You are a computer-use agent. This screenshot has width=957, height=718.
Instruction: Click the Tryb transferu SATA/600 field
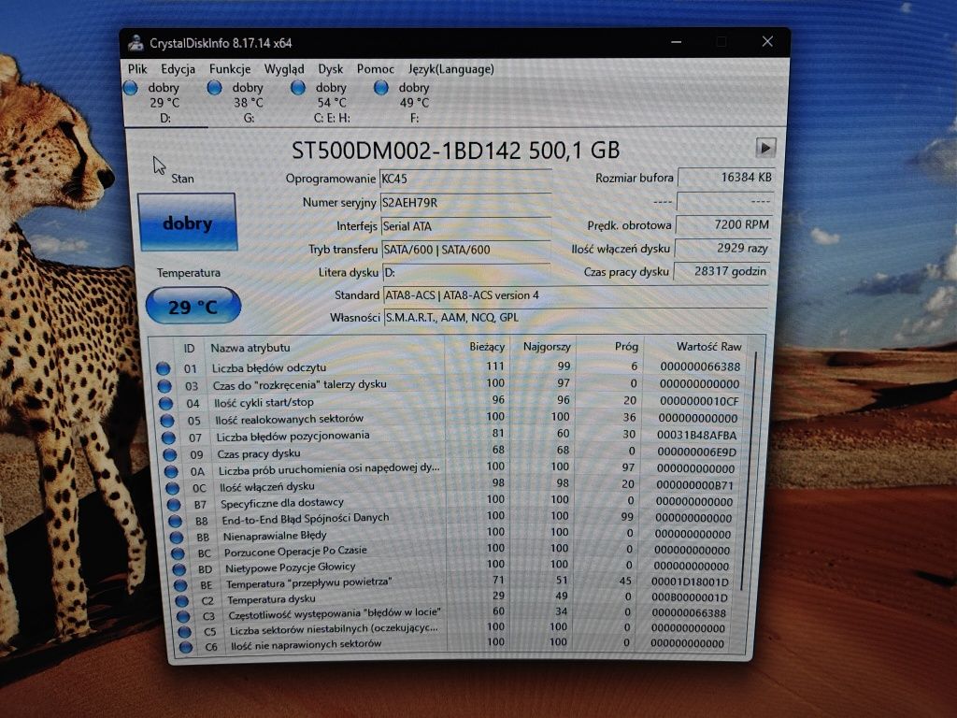[466, 249]
